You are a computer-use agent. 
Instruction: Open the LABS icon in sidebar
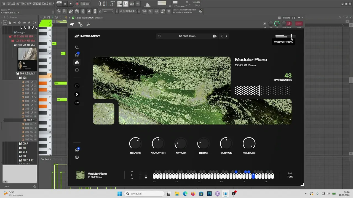click(x=77, y=103)
